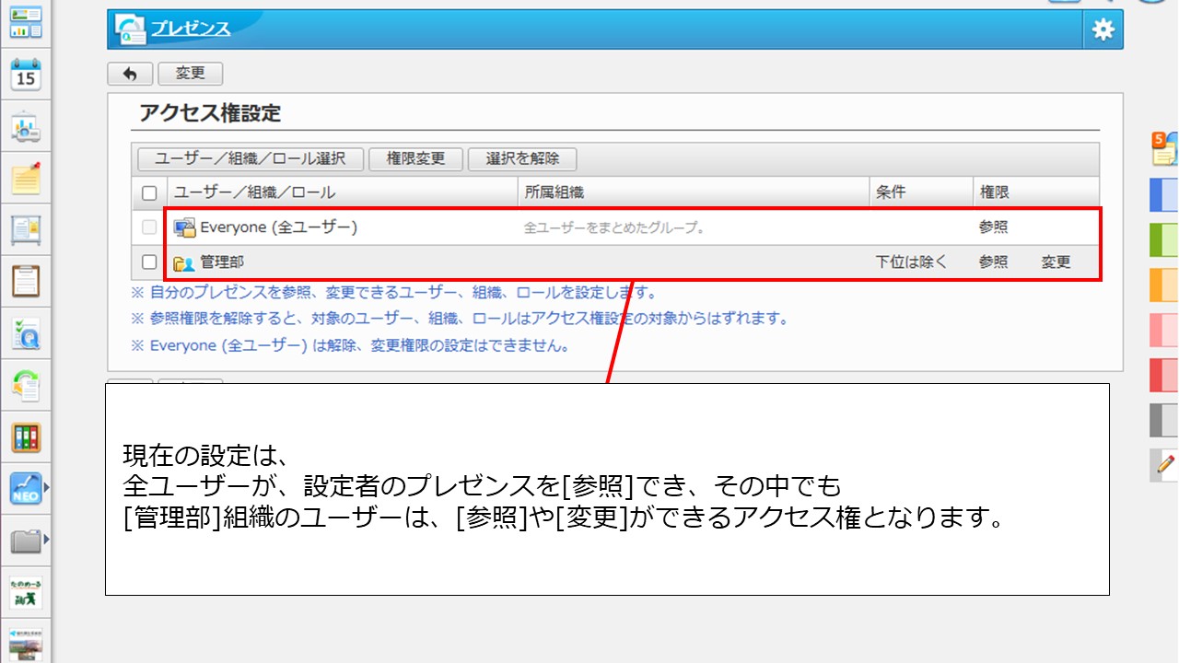Open the calendar icon showing 15
Image resolution: width=1179 pixels, height=663 pixels.
coord(26,74)
